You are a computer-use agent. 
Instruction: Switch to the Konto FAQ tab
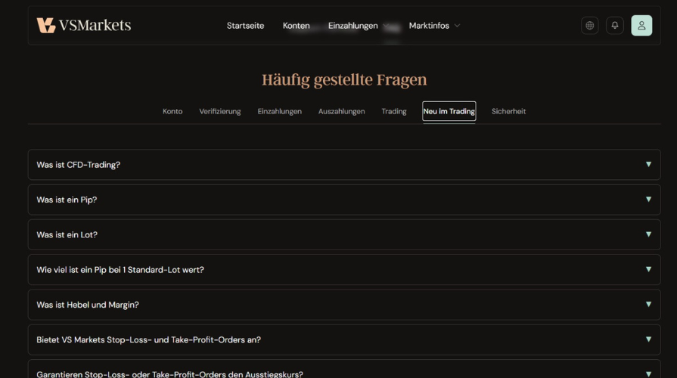click(x=172, y=111)
